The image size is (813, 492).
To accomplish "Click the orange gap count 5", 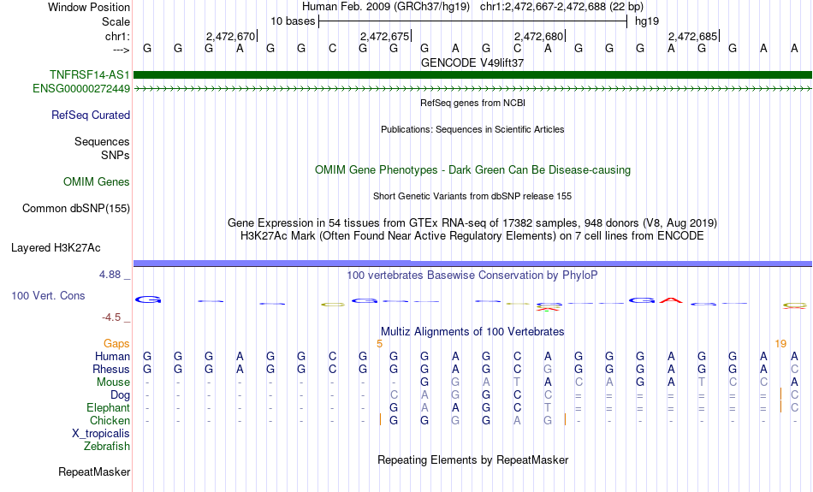I will tap(379, 344).
